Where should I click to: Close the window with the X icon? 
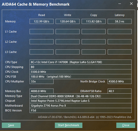coord(131,4)
